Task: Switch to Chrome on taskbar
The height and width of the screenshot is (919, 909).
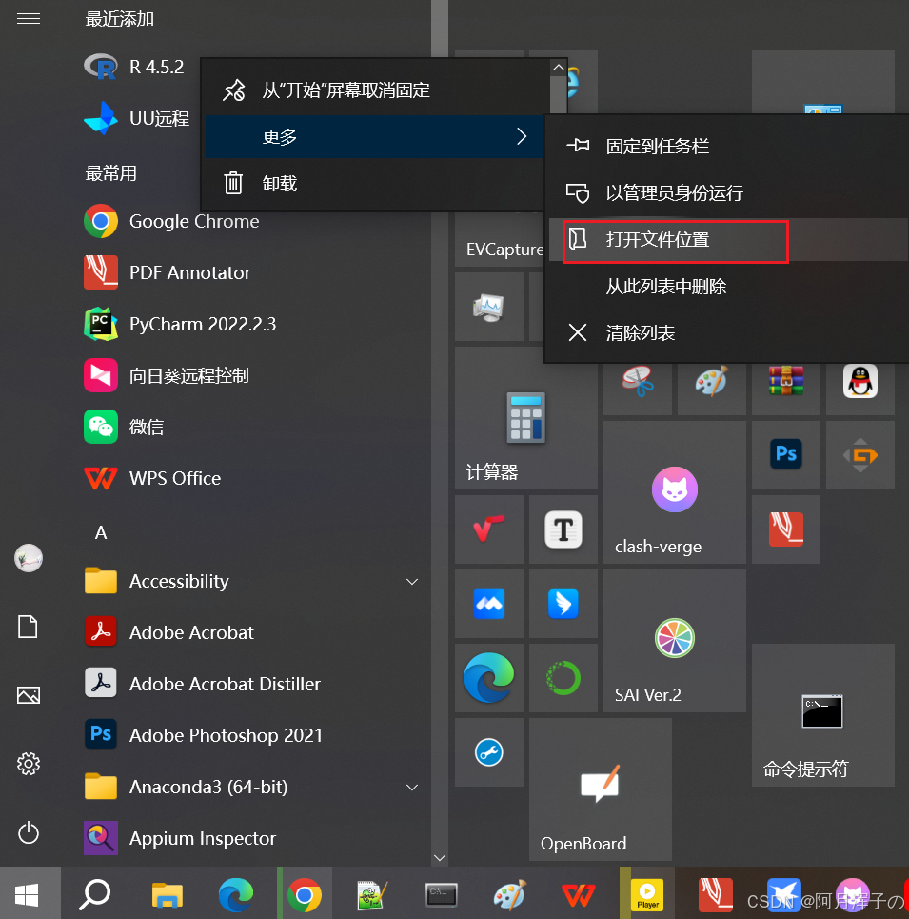Action: point(305,894)
